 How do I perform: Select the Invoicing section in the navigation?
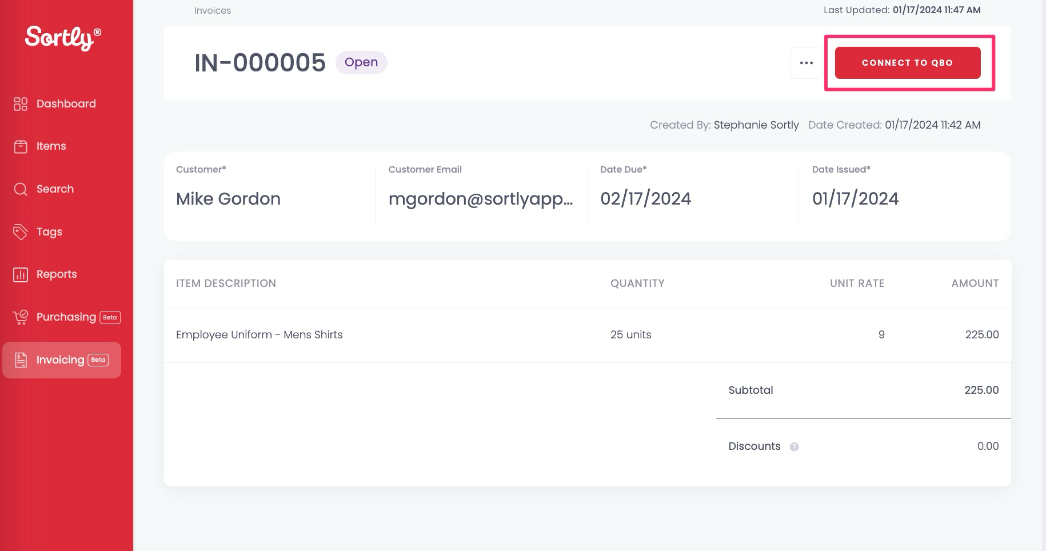click(62, 360)
